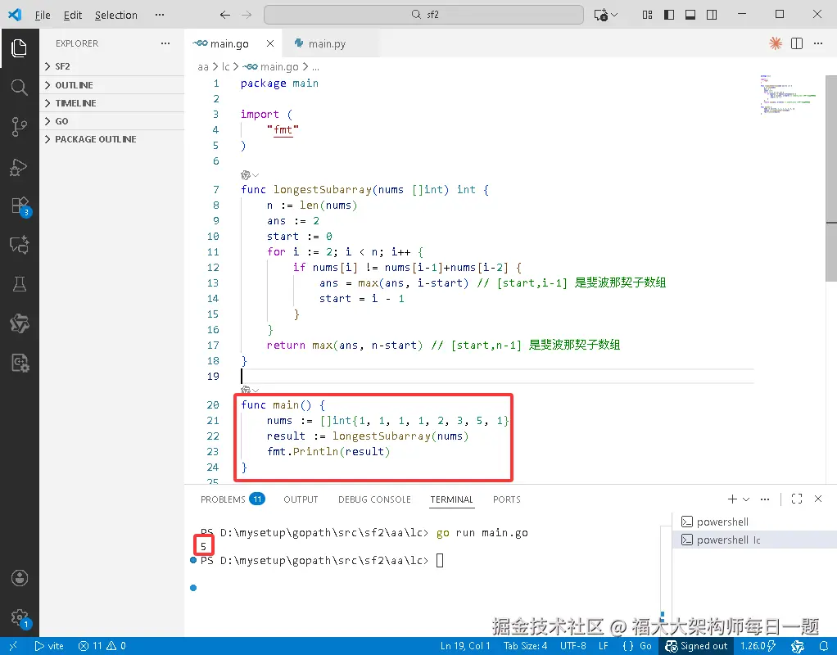Open the Edit menu
The height and width of the screenshot is (655, 837).
pos(73,15)
